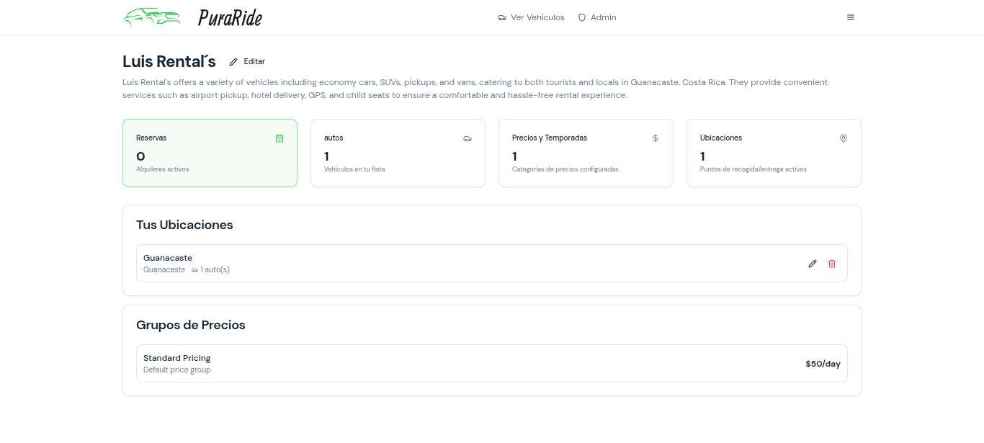This screenshot has height=443, width=984.
Task: Select the Precios y Temporadas card
Action: pyautogui.click(x=586, y=153)
